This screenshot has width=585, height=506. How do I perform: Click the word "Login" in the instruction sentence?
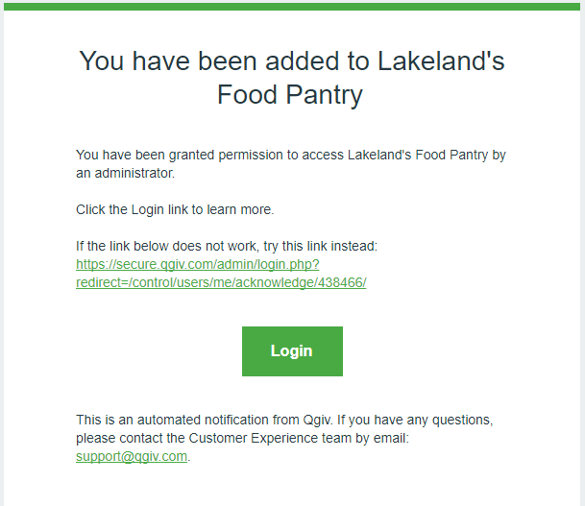[x=147, y=210]
